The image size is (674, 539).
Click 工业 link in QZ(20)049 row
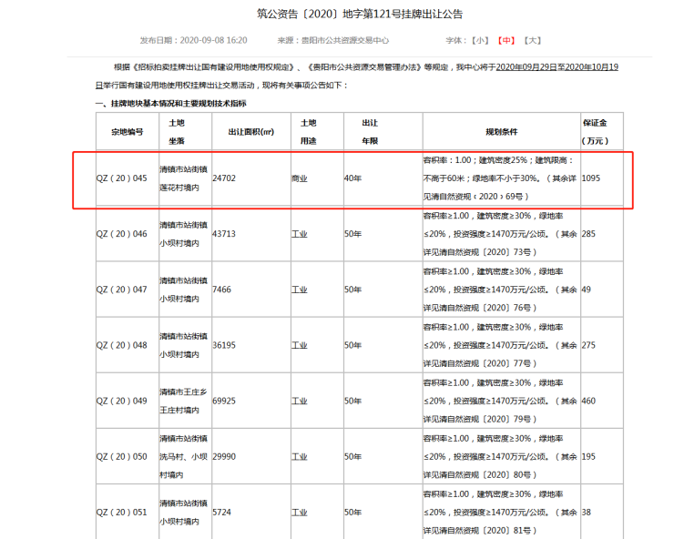[x=300, y=401]
